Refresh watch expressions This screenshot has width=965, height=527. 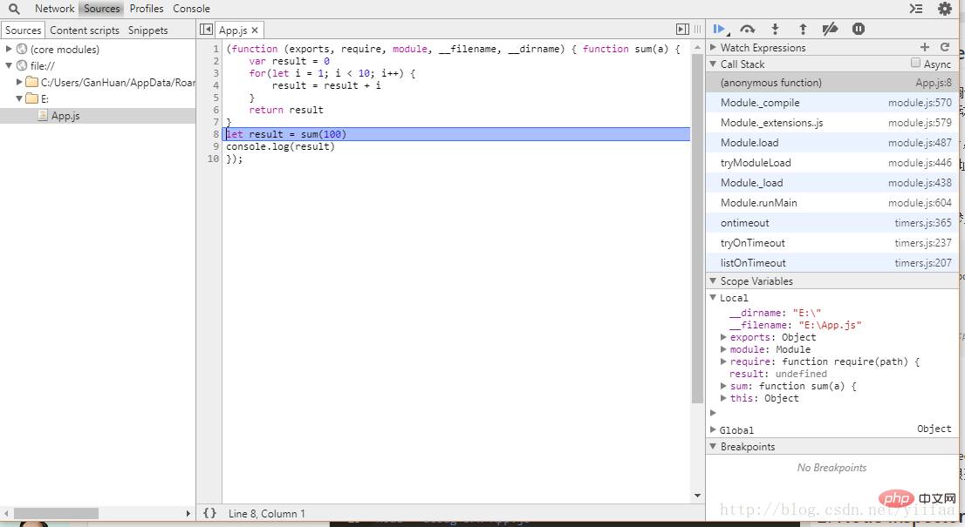[945, 47]
